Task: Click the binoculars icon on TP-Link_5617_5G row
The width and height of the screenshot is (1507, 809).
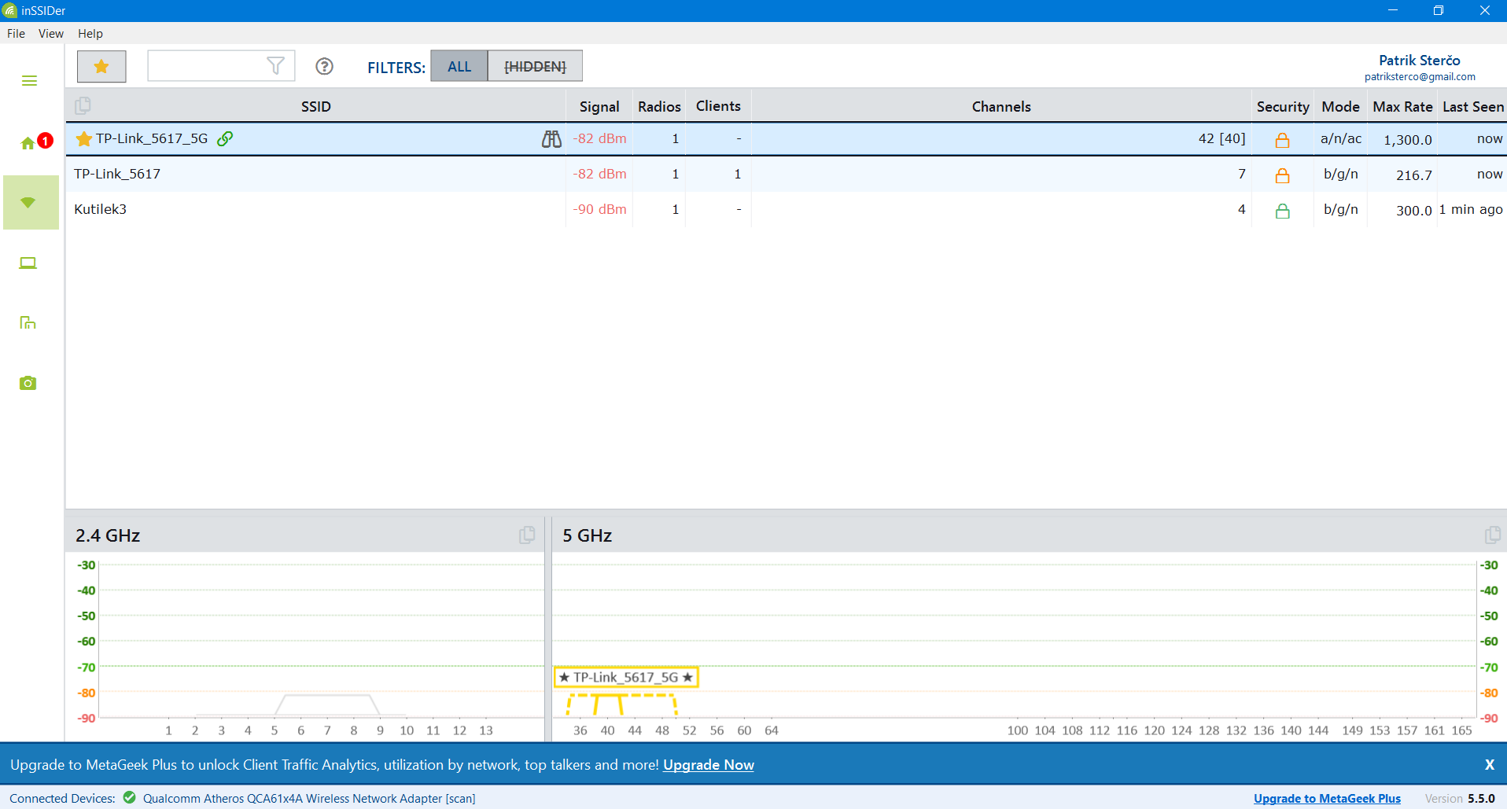Action: coord(551,139)
